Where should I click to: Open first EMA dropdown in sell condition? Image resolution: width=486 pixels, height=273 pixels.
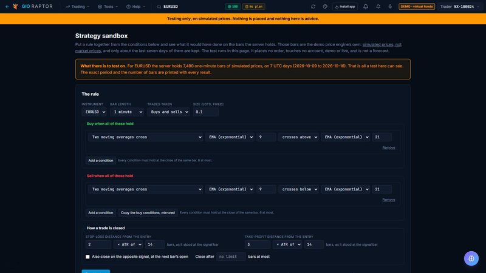(x=230, y=189)
